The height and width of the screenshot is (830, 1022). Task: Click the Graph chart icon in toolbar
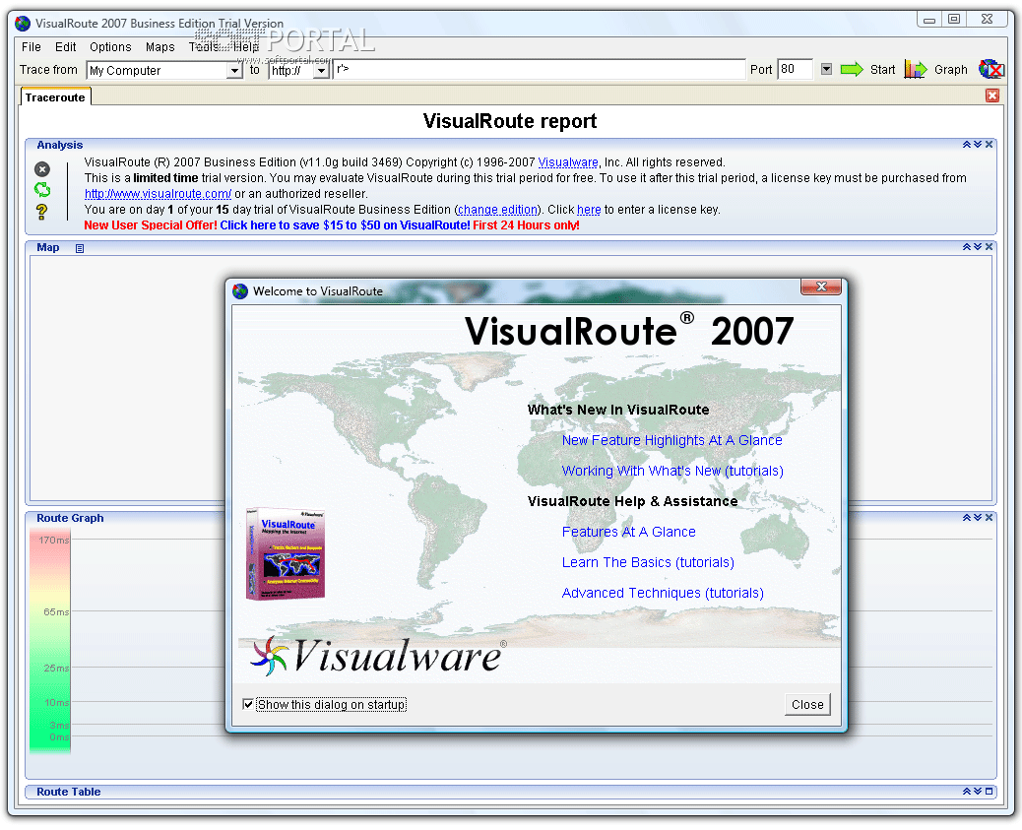coord(915,69)
